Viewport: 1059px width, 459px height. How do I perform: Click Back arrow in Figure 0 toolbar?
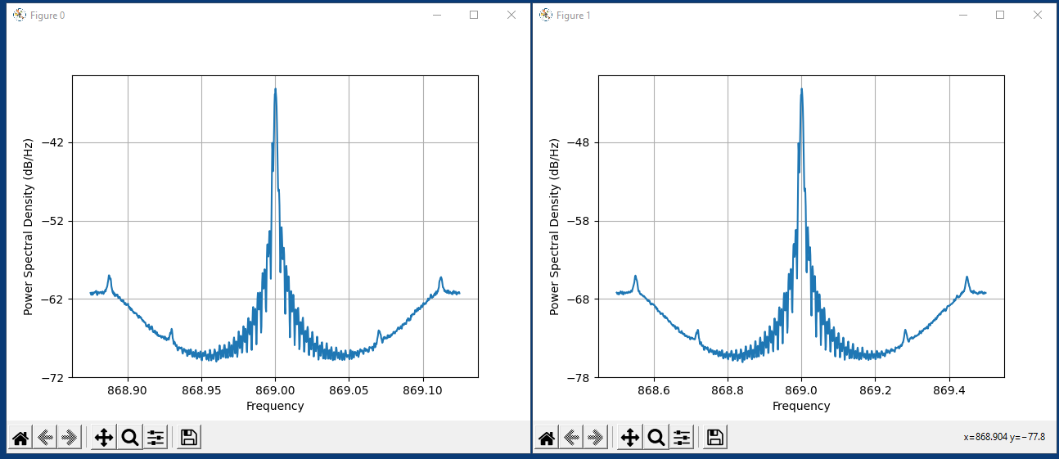[45, 438]
